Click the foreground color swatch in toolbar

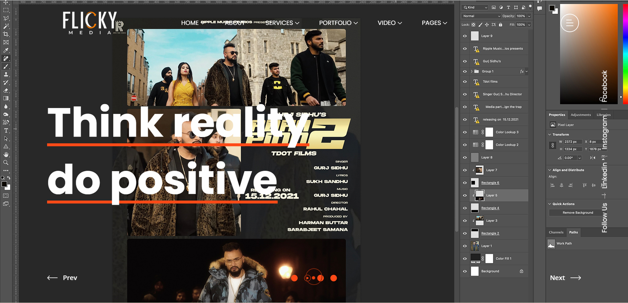click(x=4, y=184)
